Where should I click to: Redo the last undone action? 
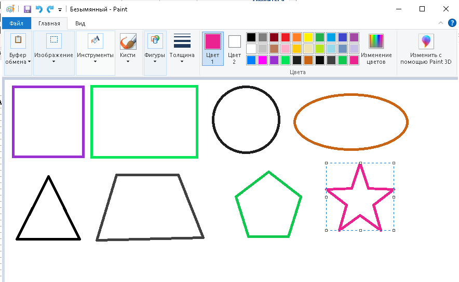point(50,9)
